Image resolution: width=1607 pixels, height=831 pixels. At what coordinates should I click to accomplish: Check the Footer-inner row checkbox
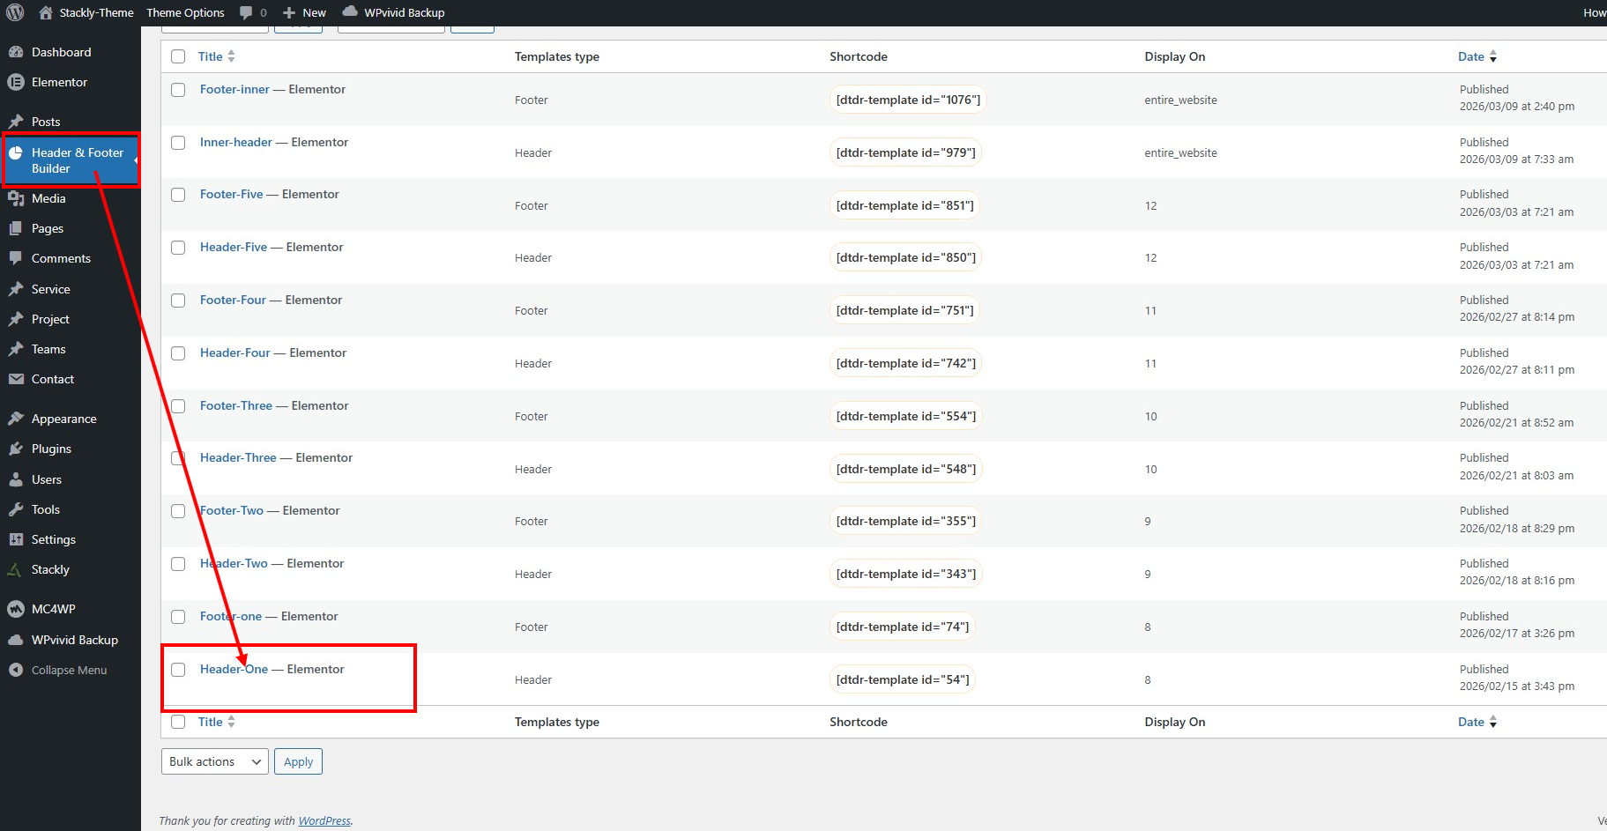[178, 90]
